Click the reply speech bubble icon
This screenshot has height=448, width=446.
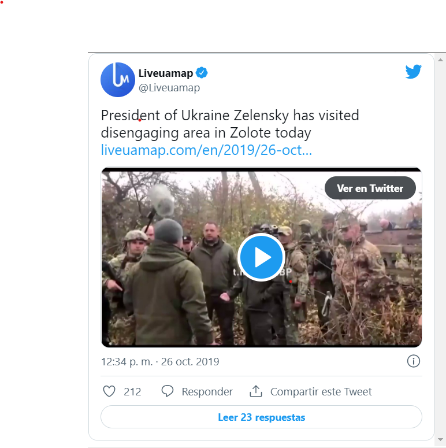pos(168,391)
